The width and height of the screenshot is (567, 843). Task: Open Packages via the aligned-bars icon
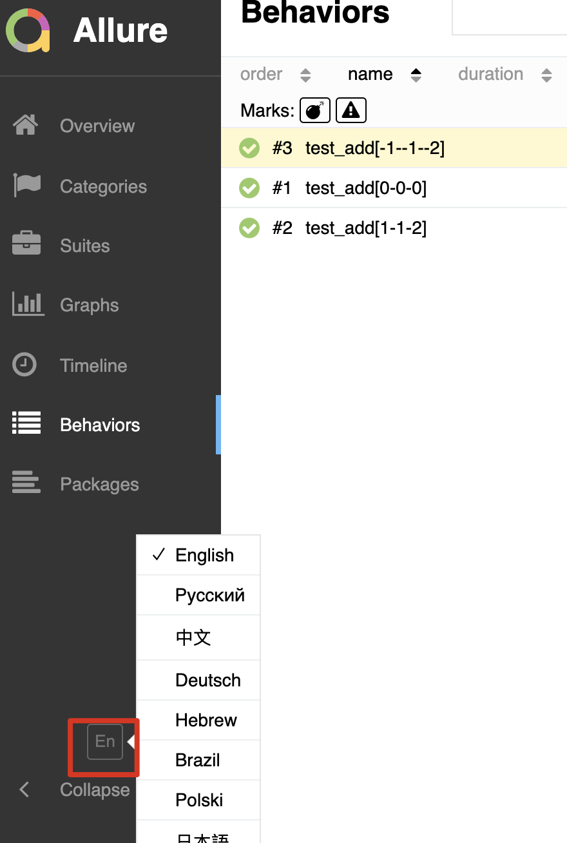coord(26,483)
